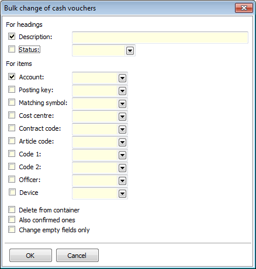Image resolution: width=256 pixels, height=269 pixels.
Task: Uncheck the Description checkbox
Action: pos(12,36)
